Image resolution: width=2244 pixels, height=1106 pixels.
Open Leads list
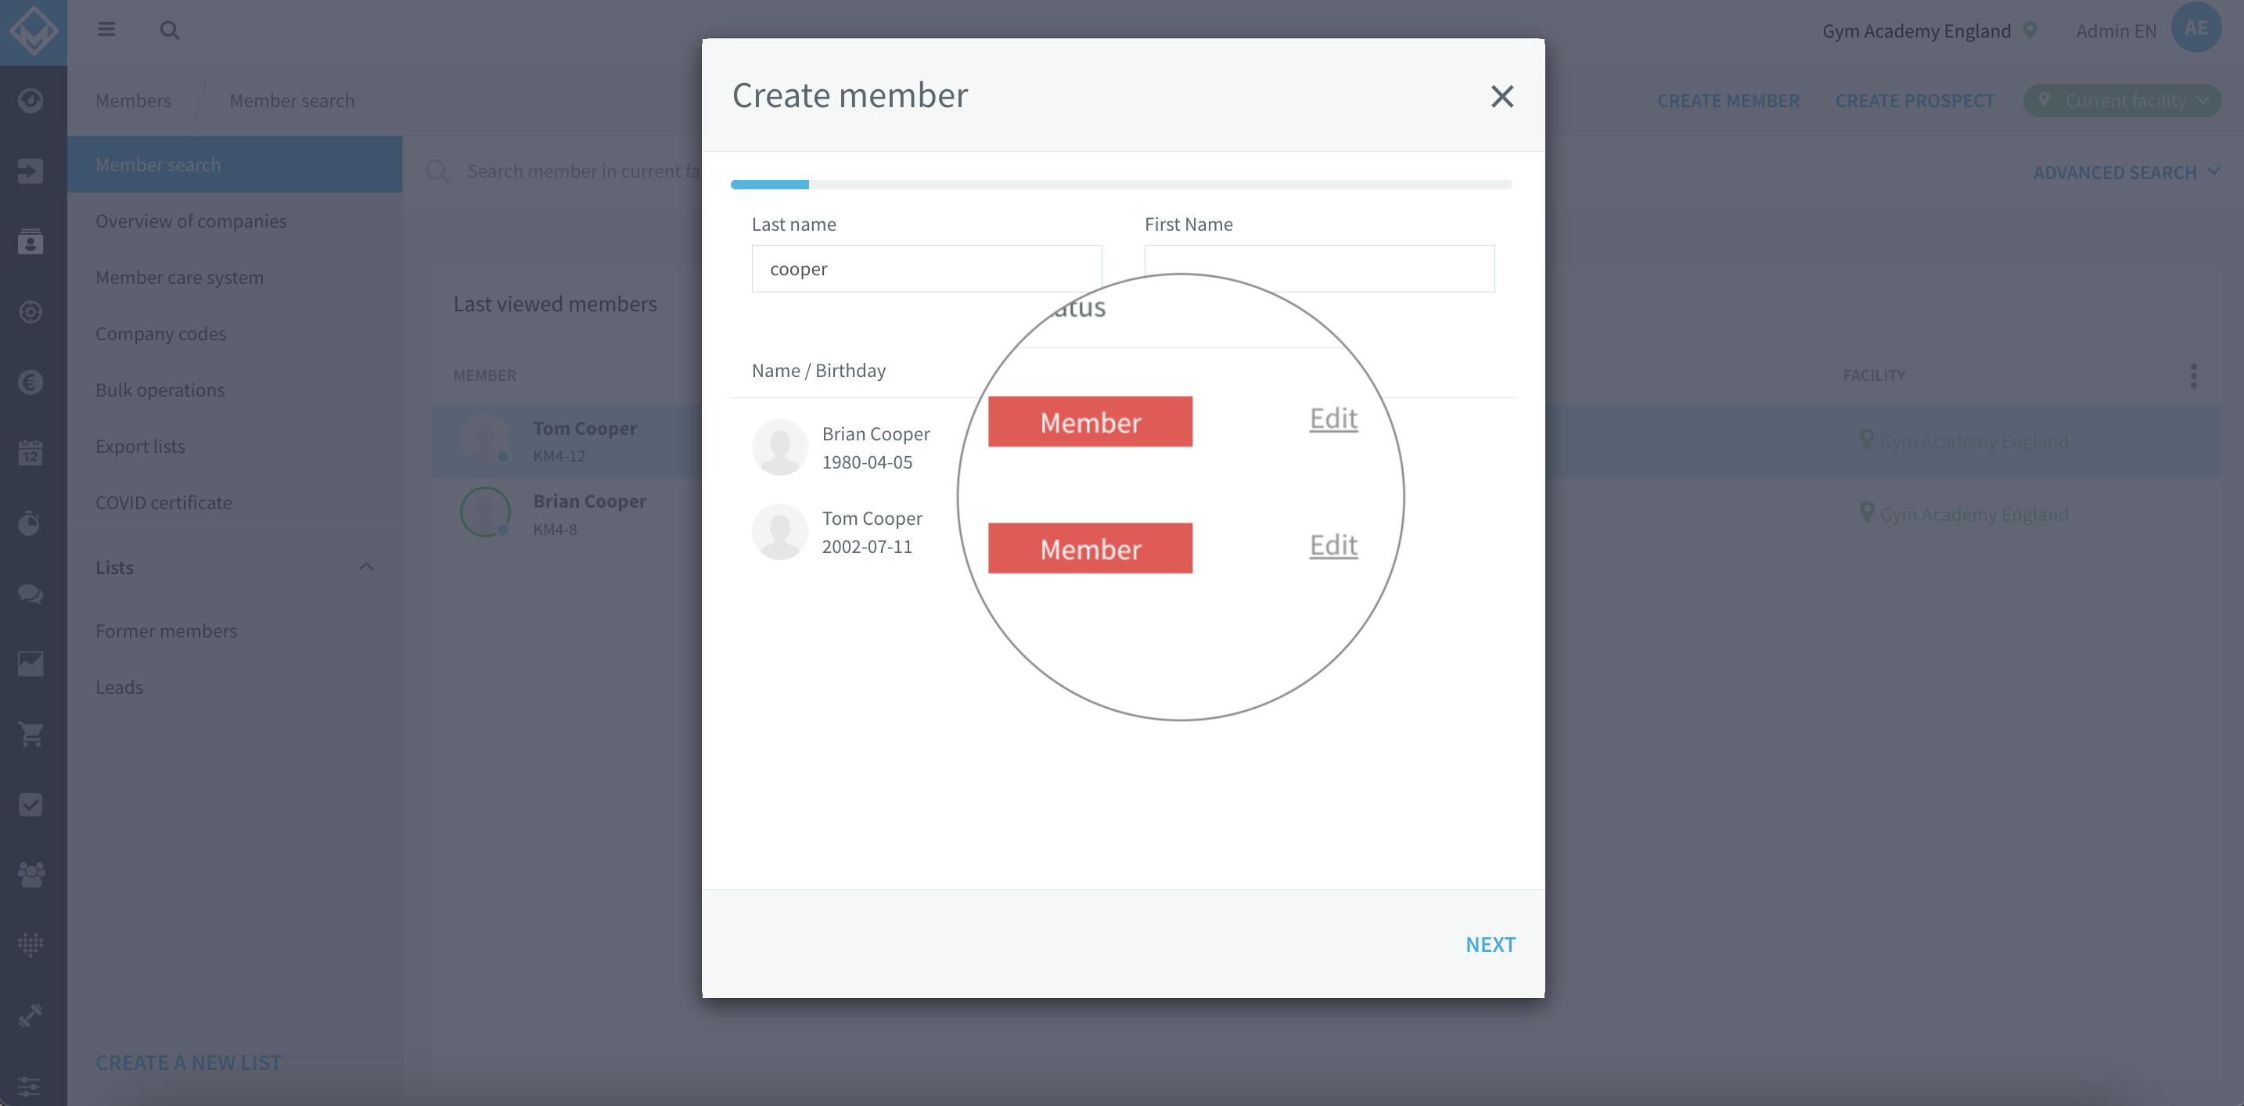point(120,687)
